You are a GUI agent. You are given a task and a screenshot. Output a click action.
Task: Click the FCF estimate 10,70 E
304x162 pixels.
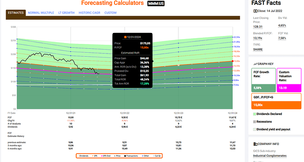[178, 117]
